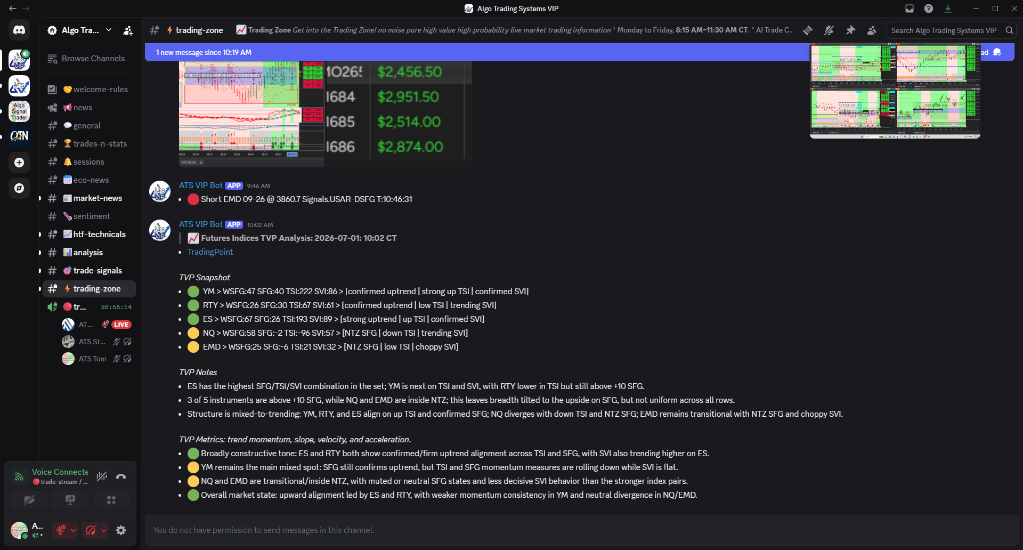Select ATS St... voice participant
This screenshot has width=1023, height=550.
point(97,342)
